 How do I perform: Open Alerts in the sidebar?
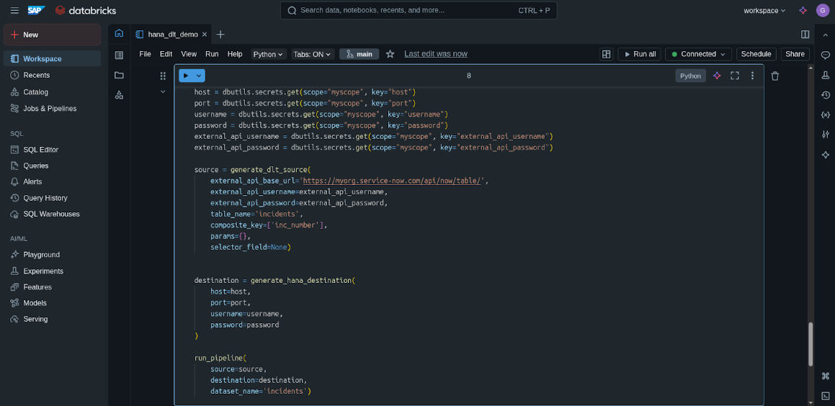click(x=52, y=181)
